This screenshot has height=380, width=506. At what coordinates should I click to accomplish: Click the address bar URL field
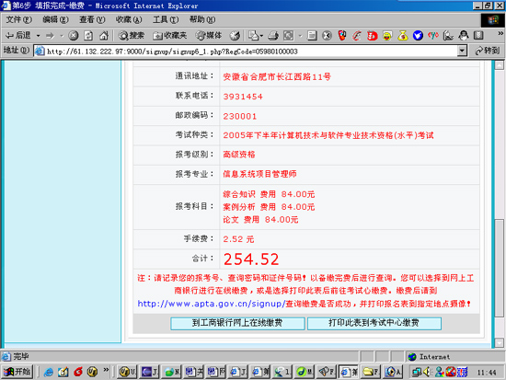(x=247, y=51)
